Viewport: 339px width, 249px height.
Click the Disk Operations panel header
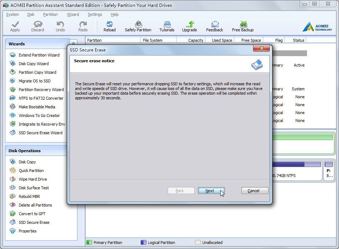(36, 151)
